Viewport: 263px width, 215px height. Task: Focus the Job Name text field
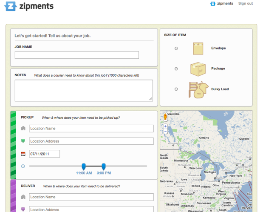click(x=76, y=55)
